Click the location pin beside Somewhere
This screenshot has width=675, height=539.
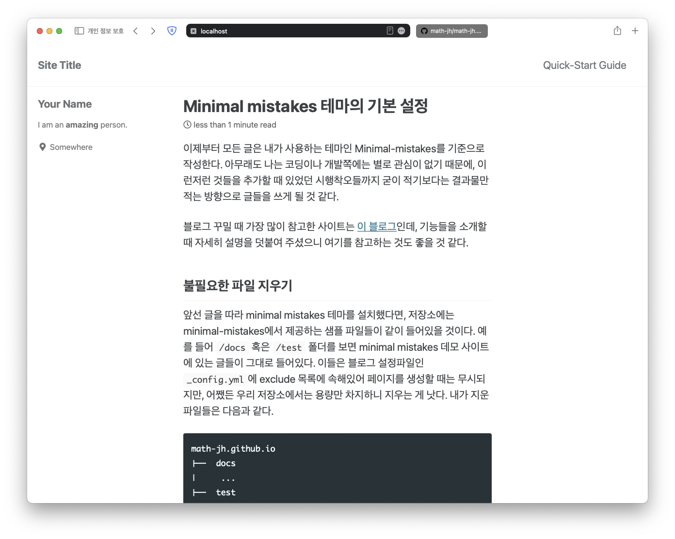[43, 147]
